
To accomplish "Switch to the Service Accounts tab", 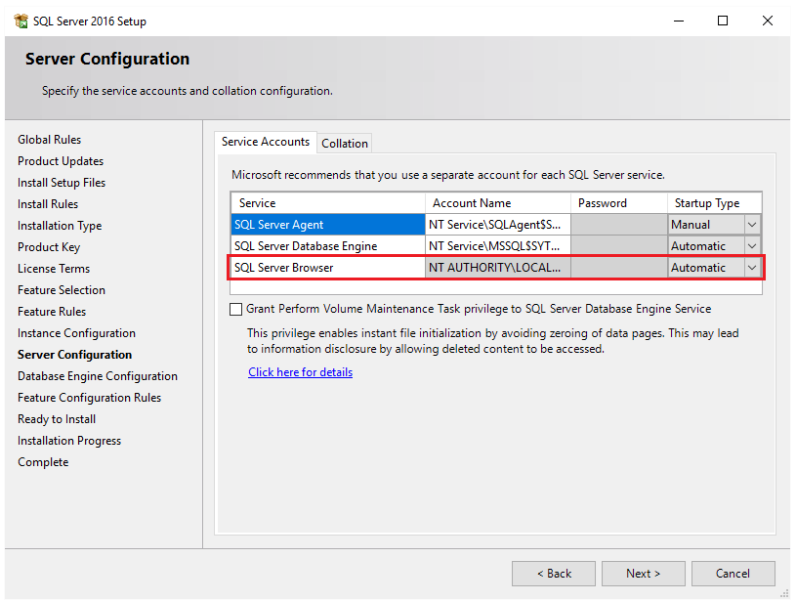I will 266,142.
